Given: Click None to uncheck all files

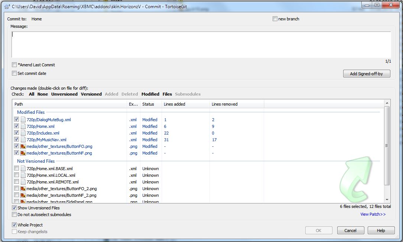Looking at the screenshot, I should click(43, 94).
